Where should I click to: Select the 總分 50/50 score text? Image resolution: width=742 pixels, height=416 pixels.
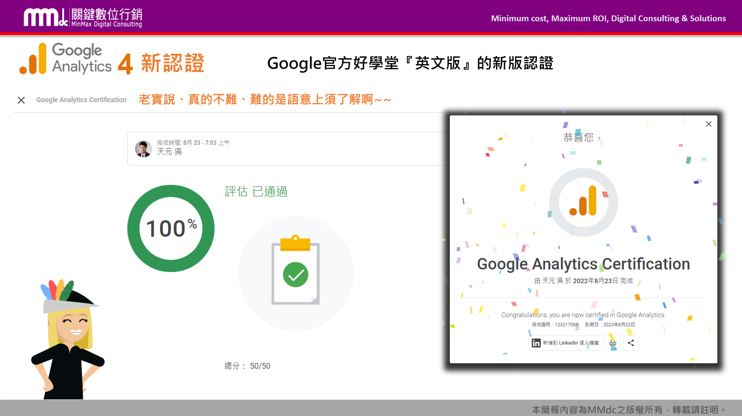tap(247, 366)
